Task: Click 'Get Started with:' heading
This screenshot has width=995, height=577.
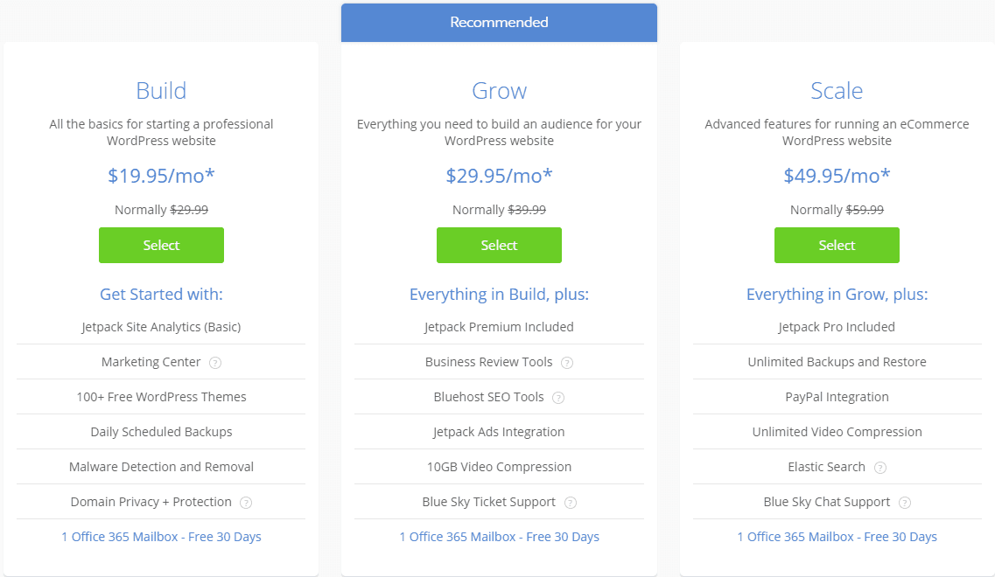Action: pos(161,295)
